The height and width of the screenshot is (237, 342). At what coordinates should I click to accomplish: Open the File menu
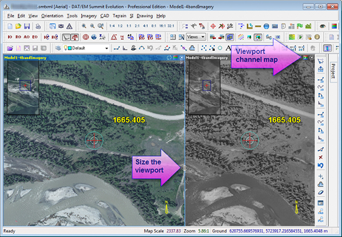(11, 16)
